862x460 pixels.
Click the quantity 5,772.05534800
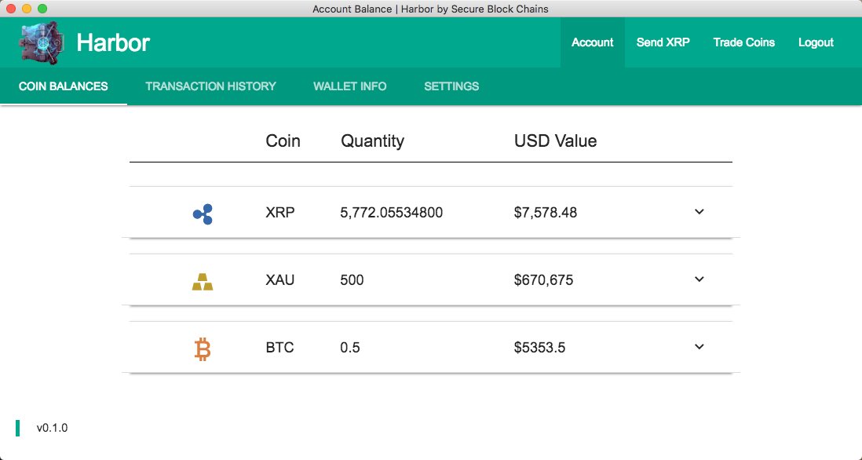[392, 212]
